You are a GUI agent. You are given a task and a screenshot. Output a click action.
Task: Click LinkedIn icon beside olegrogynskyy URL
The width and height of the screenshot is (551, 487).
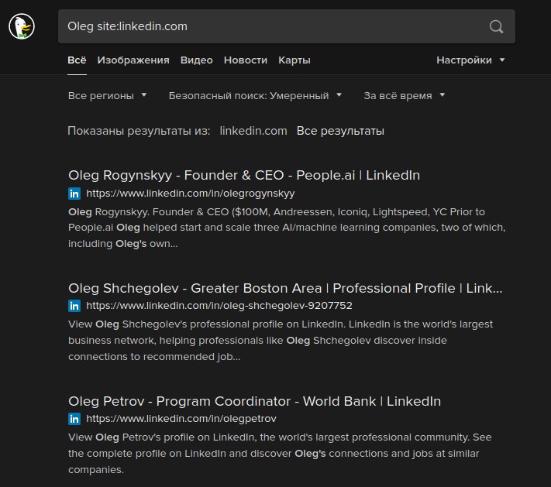pos(74,194)
